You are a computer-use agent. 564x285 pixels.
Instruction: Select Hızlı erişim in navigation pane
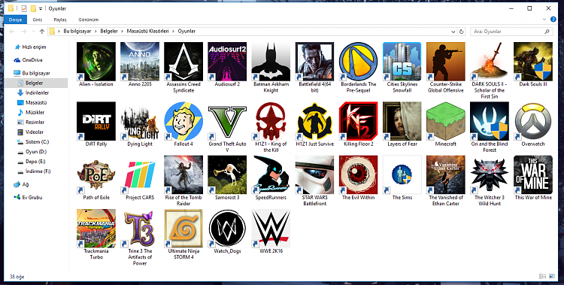tap(34, 47)
